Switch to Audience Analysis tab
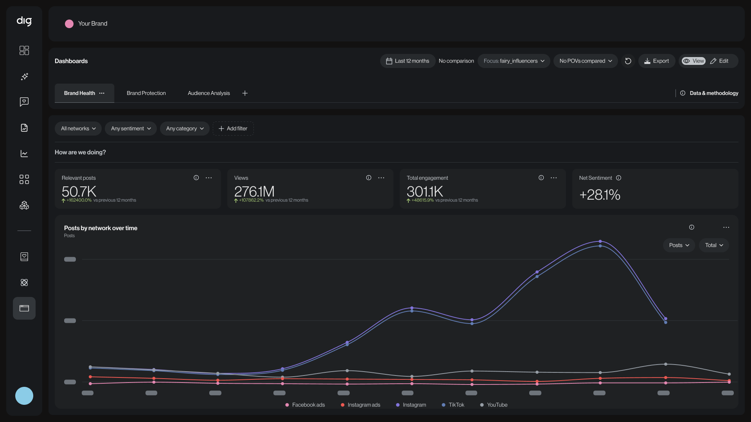 pyautogui.click(x=209, y=93)
